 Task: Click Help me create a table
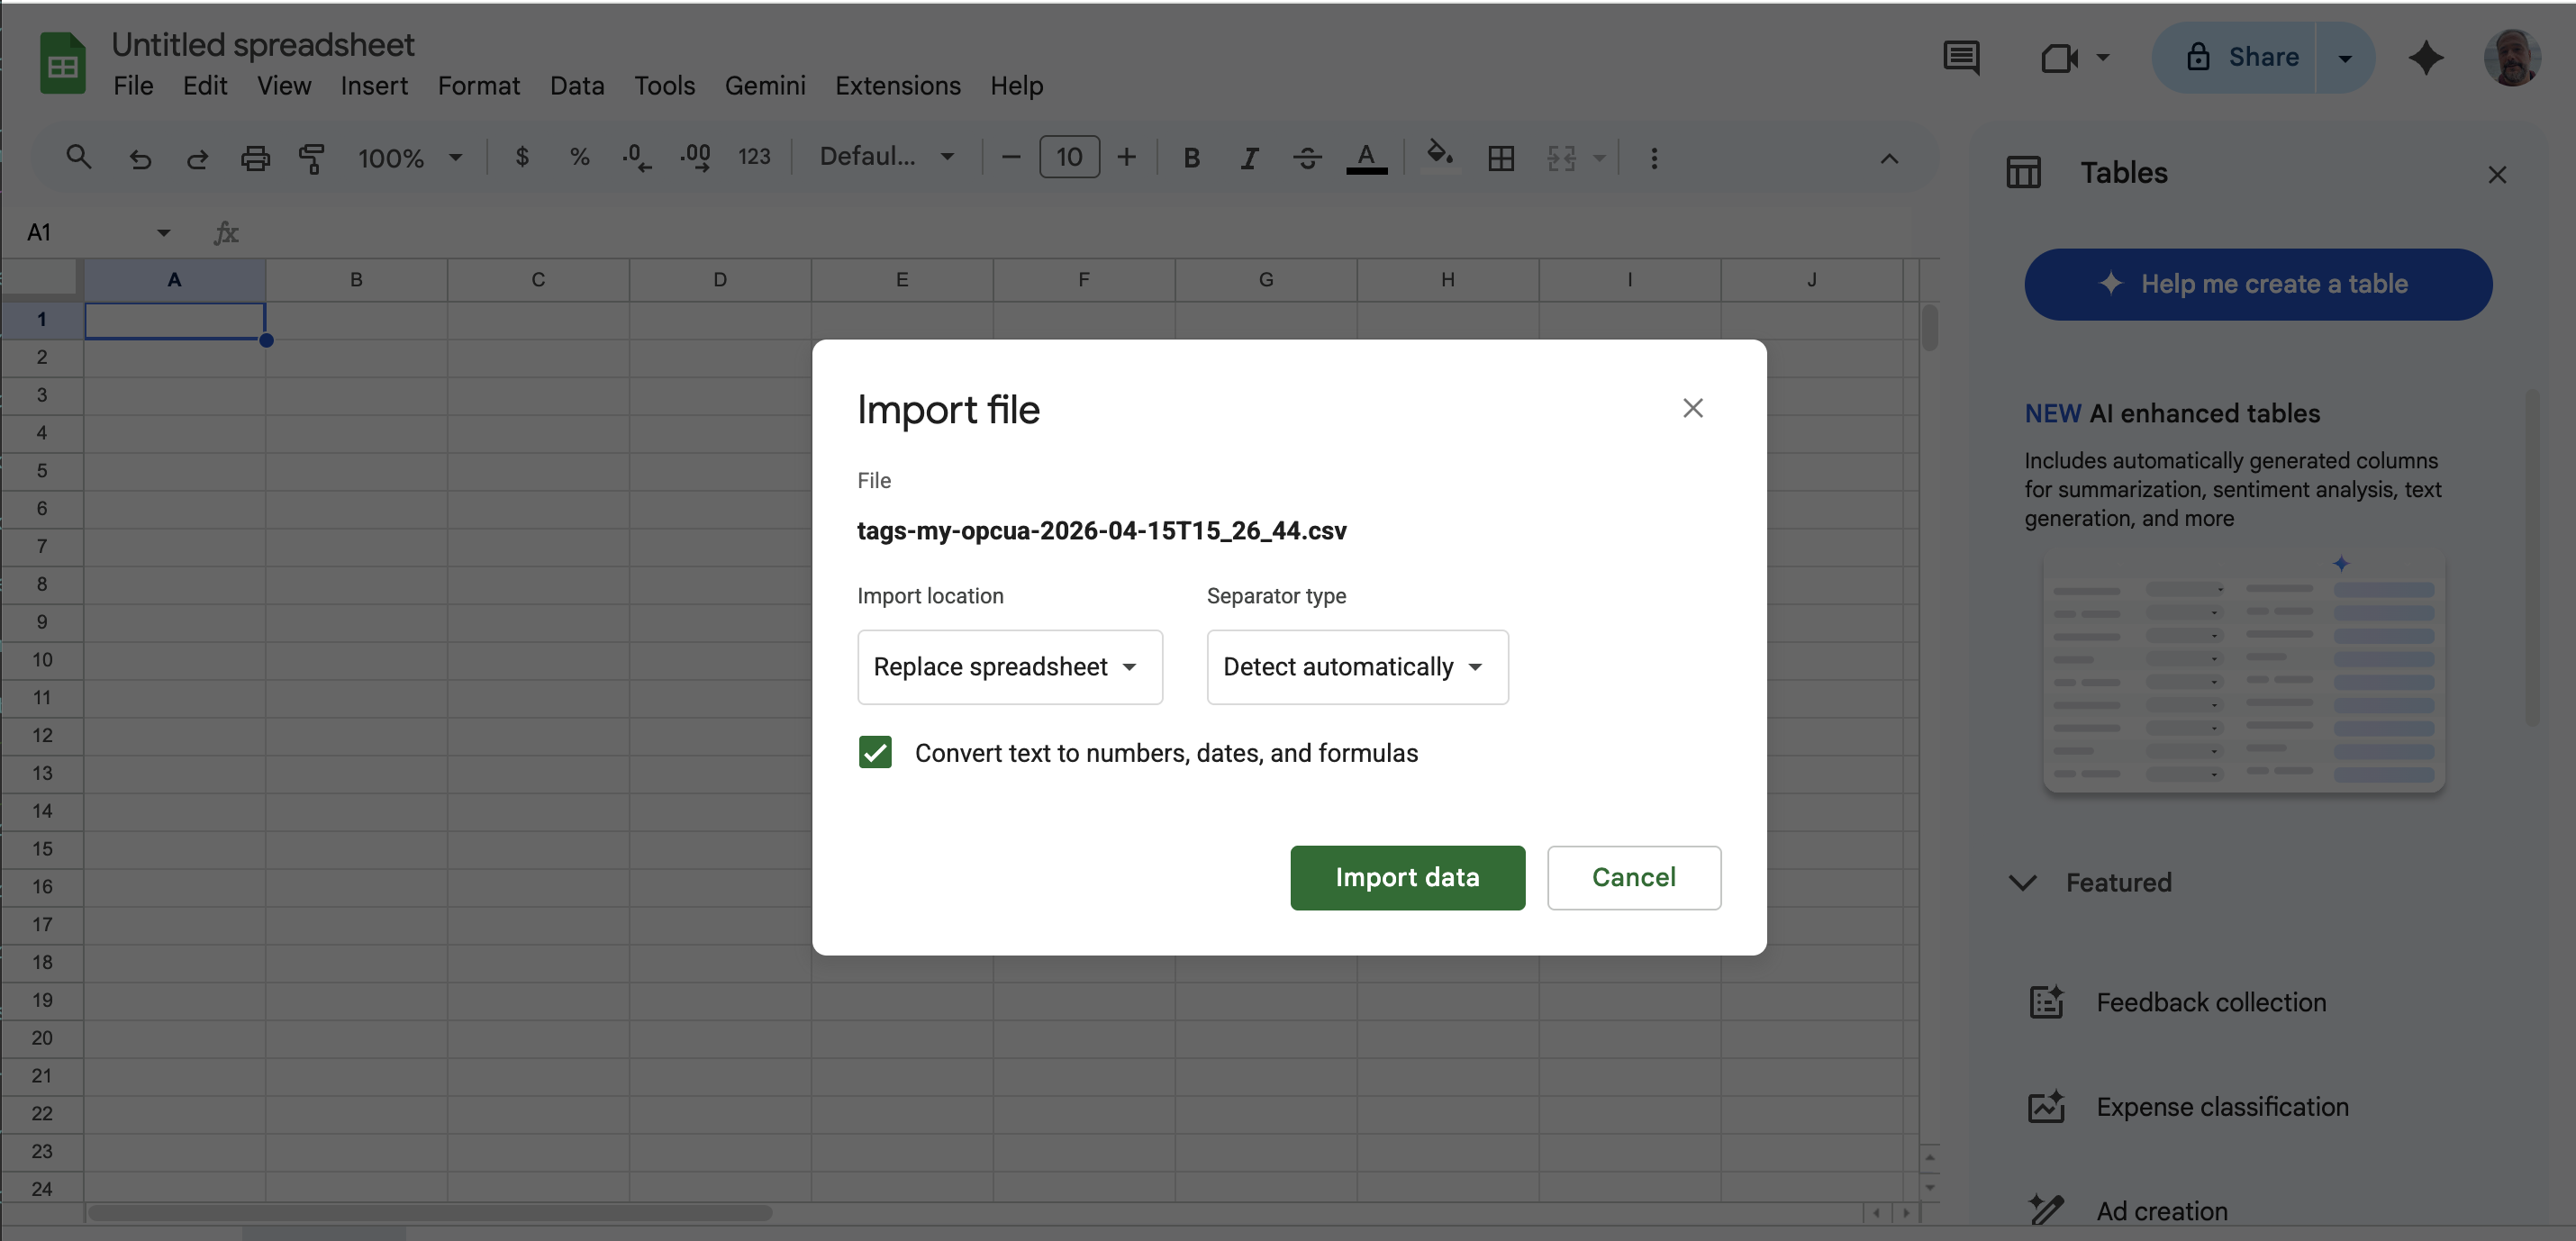2258,284
